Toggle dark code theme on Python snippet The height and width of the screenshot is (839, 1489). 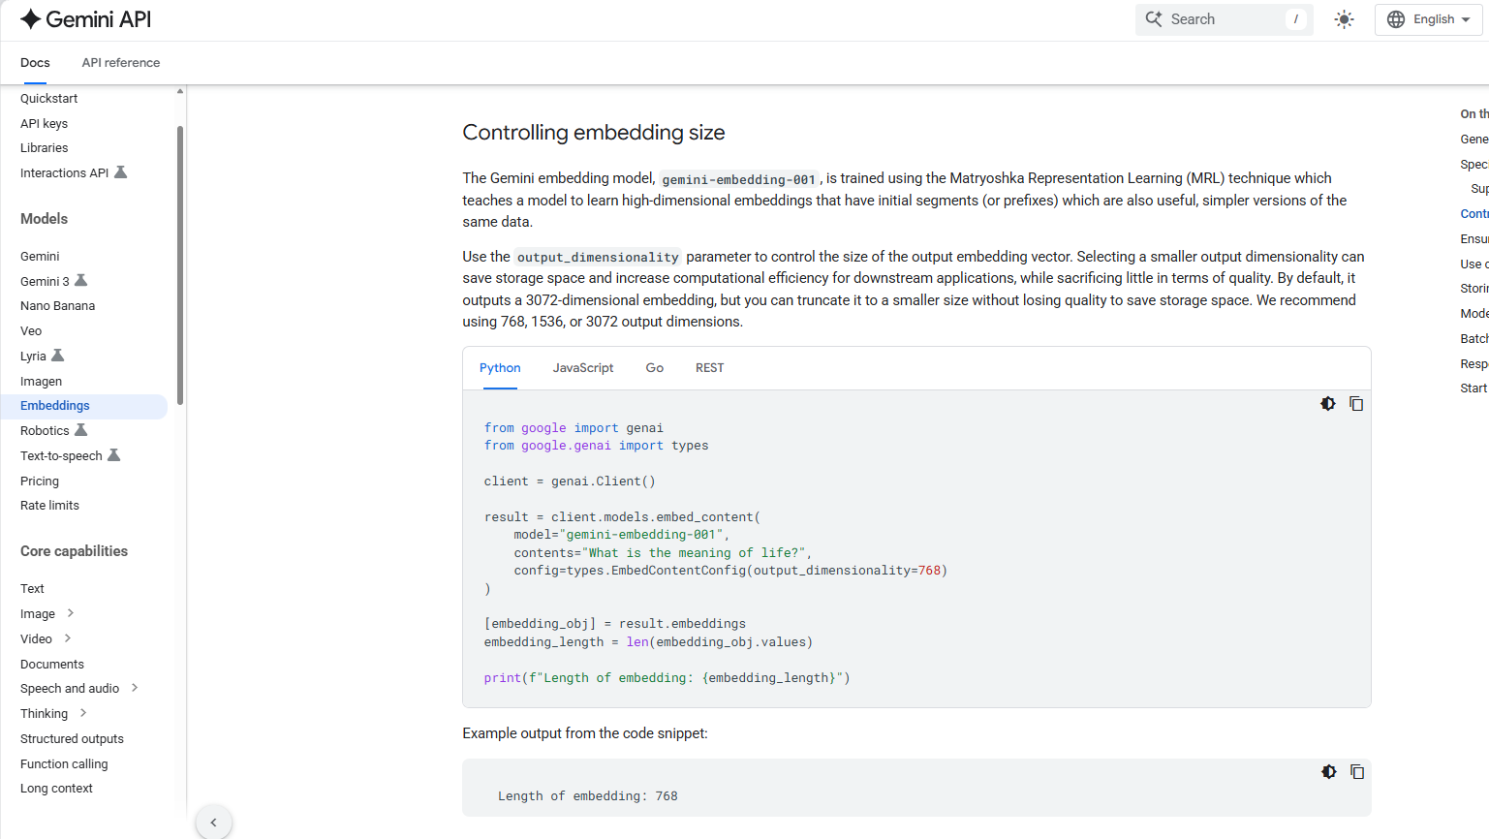click(1328, 404)
